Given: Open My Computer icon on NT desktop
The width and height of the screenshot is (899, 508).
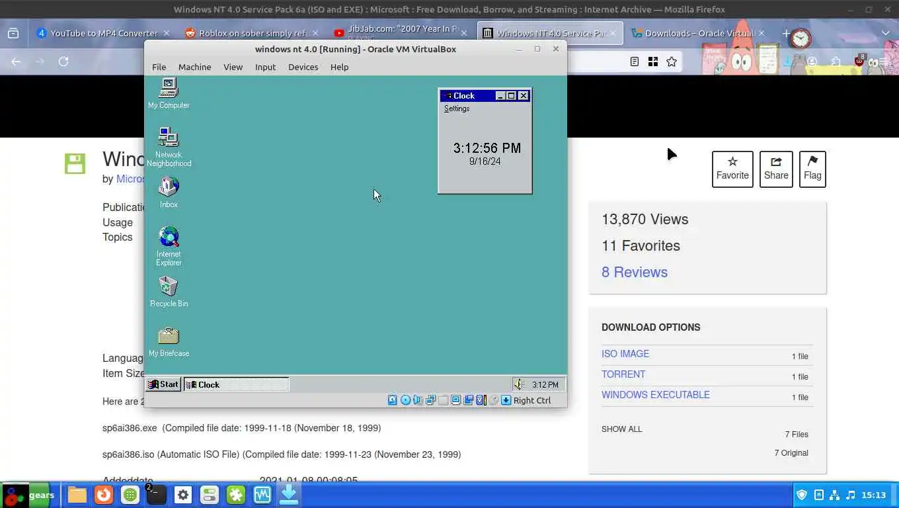Looking at the screenshot, I should [x=169, y=93].
